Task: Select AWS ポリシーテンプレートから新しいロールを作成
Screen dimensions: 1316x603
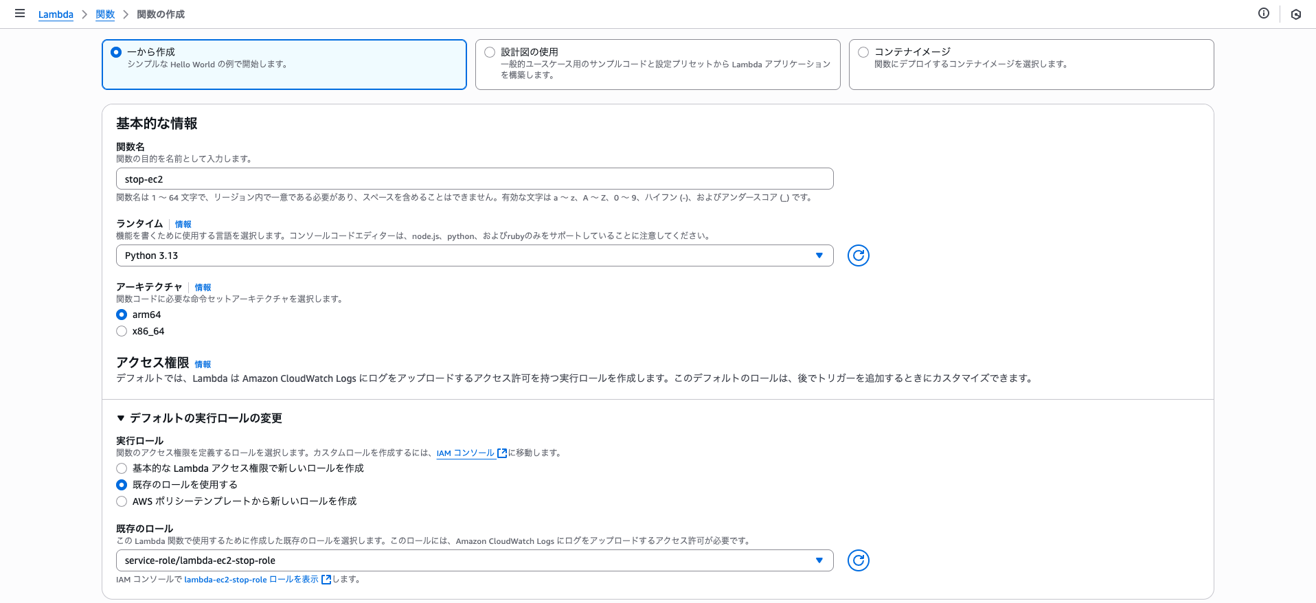Action: pyautogui.click(x=122, y=501)
